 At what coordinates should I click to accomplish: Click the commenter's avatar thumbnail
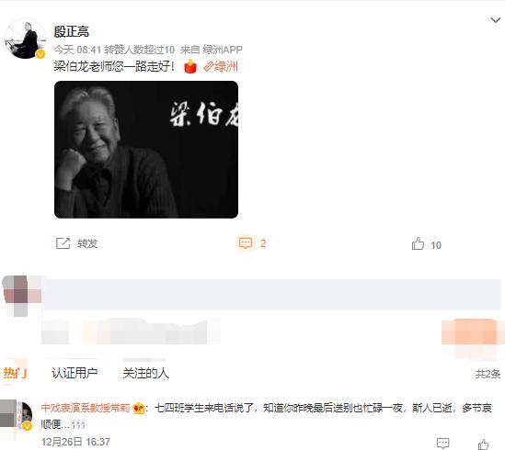coord(22,416)
